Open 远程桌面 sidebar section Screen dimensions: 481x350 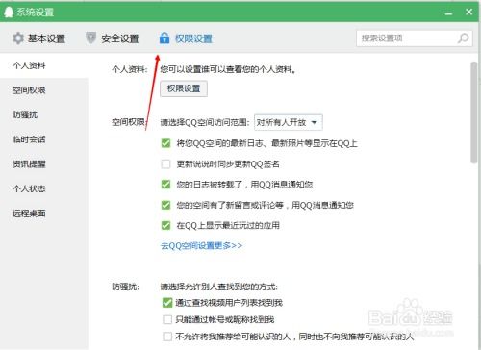[x=44, y=213]
